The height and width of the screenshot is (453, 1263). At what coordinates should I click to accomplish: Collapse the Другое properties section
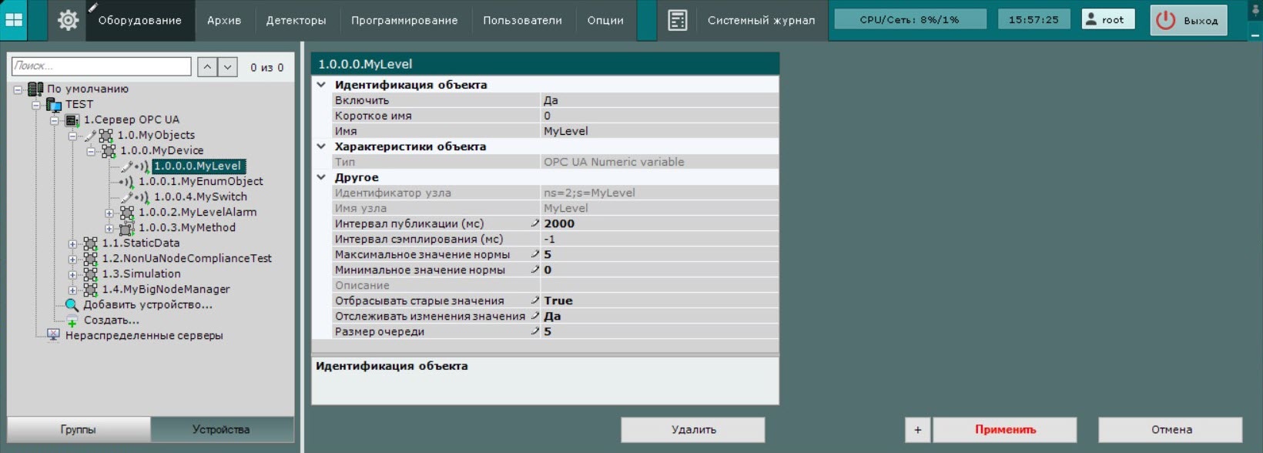pyautogui.click(x=321, y=177)
